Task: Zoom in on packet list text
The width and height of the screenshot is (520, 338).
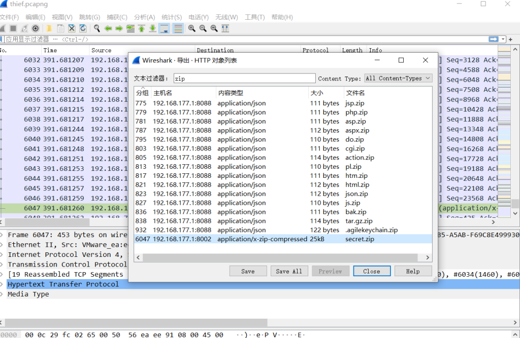Action: point(191,28)
